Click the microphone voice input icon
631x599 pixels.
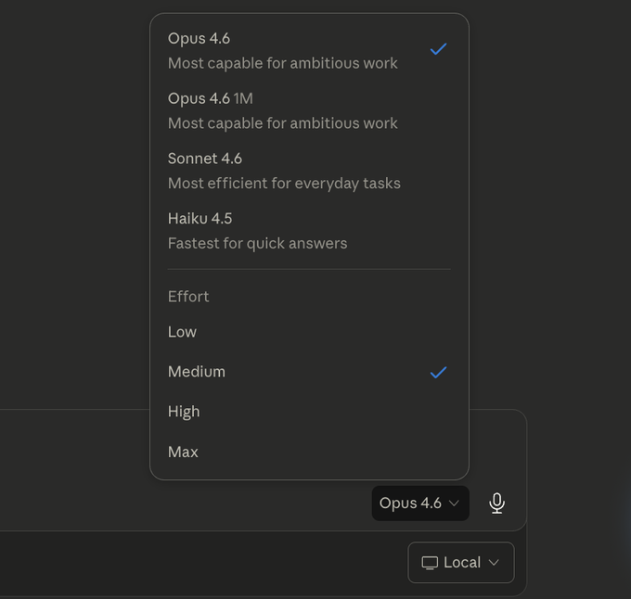(496, 503)
